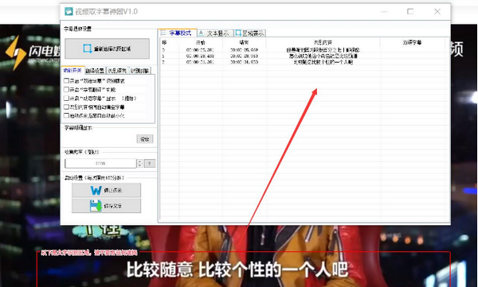This screenshot has height=287, width=478.
Task: Click the detection frequency input field
Action: pyautogui.click(x=100, y=164)
